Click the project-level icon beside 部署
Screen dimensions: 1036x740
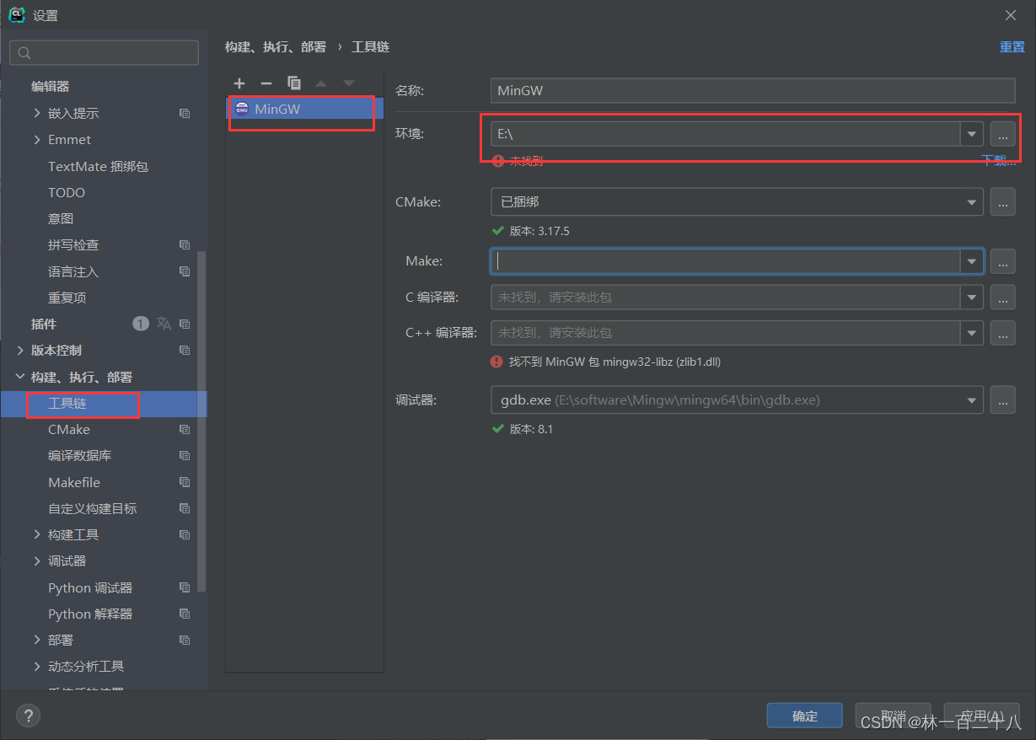click(x=185, y=641)
